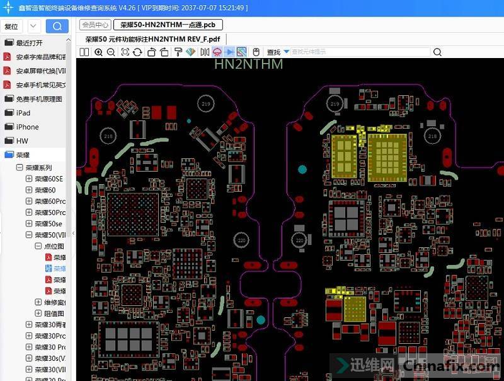Click the split-view layout icon

pyautogui.click(x=84, y=52)
